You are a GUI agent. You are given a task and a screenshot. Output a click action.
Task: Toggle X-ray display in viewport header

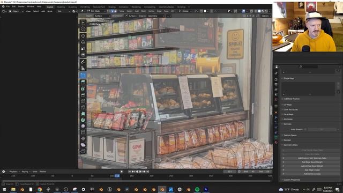click(251, 11)
